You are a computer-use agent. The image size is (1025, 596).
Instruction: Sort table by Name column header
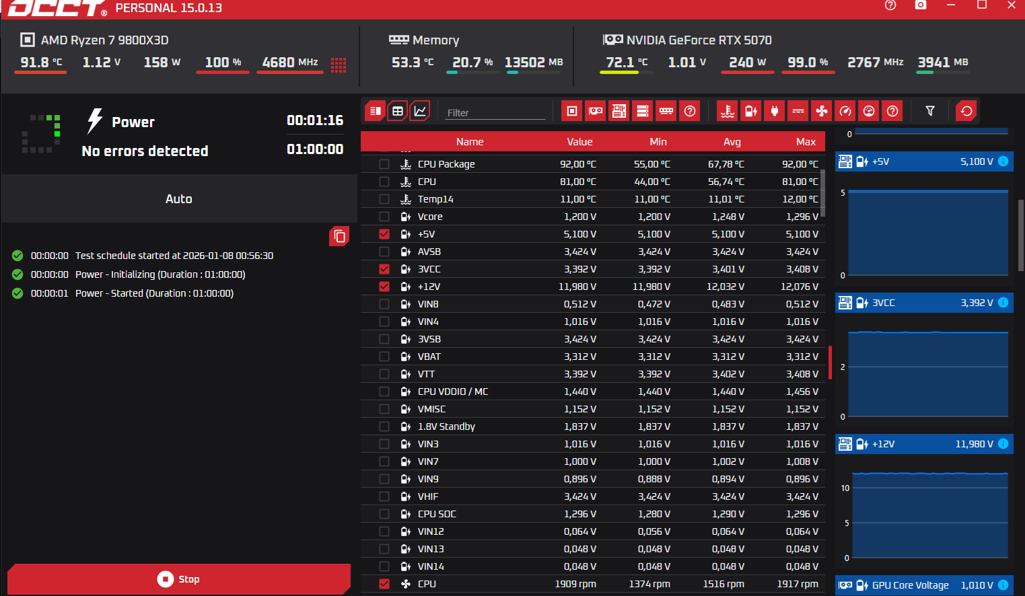470,142
